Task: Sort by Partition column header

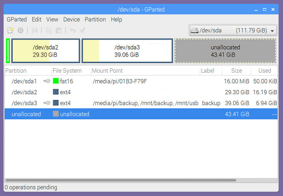Action: click(28, 71)
